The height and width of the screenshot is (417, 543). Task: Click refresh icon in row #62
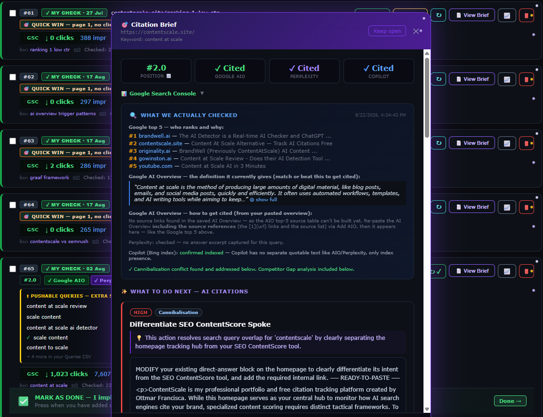click(439, 79)
